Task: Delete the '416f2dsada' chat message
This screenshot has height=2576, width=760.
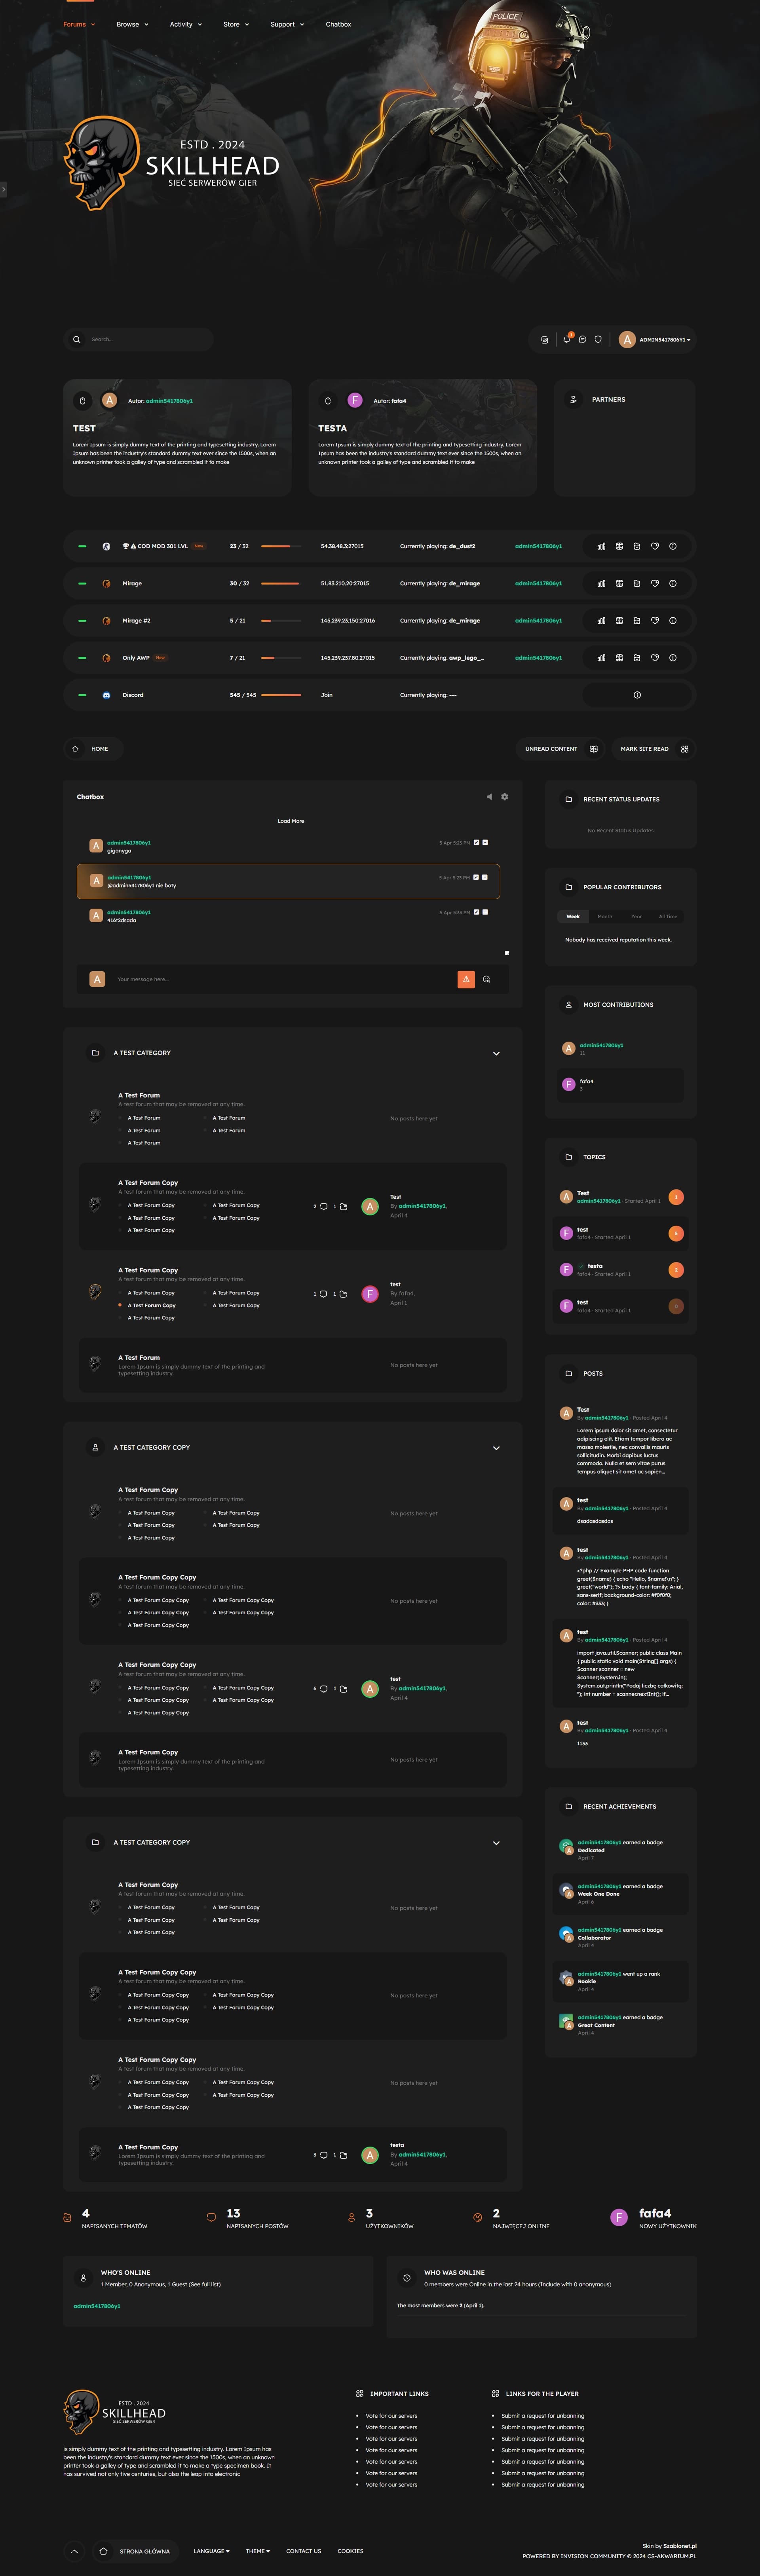Action: coord(485,912)
